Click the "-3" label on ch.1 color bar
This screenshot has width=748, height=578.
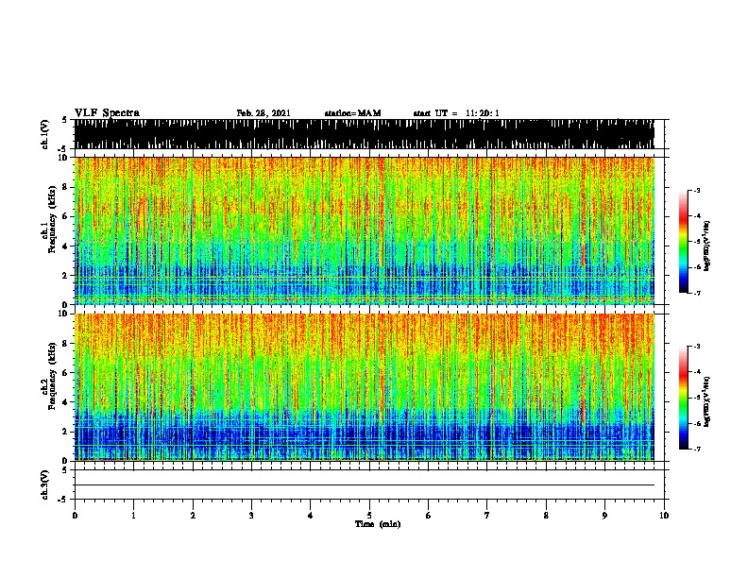tap(696, 191)
